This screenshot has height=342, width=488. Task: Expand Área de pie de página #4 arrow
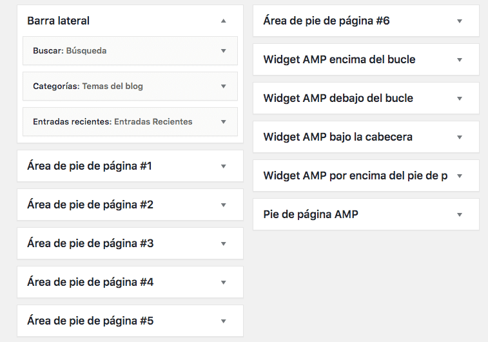224,282
